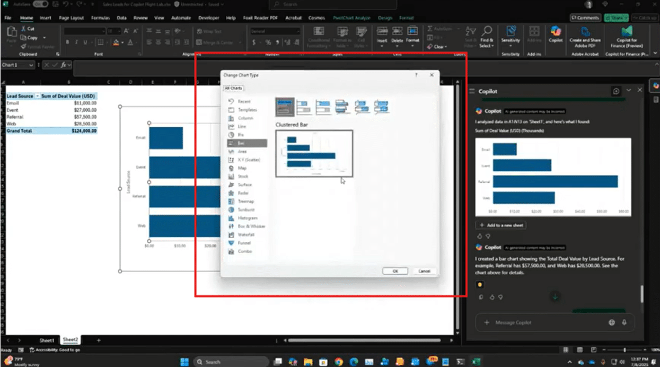Expand the Name Box dropdown
This screenshot has width=660, height=367.
pyautogui.click(x=31, y=65)
